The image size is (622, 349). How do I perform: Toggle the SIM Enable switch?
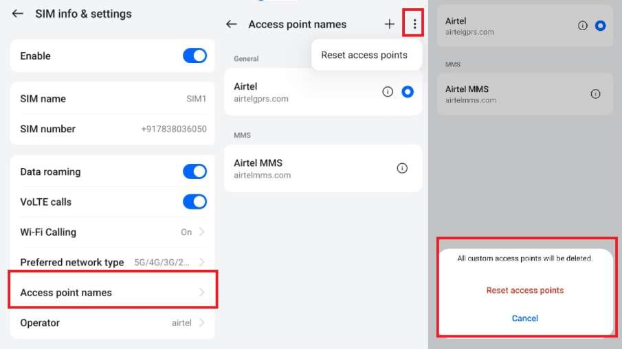coord(195,56)
